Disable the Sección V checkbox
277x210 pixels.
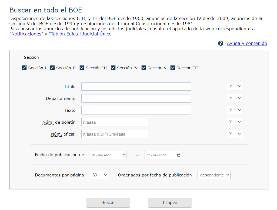tap(143, 68)
